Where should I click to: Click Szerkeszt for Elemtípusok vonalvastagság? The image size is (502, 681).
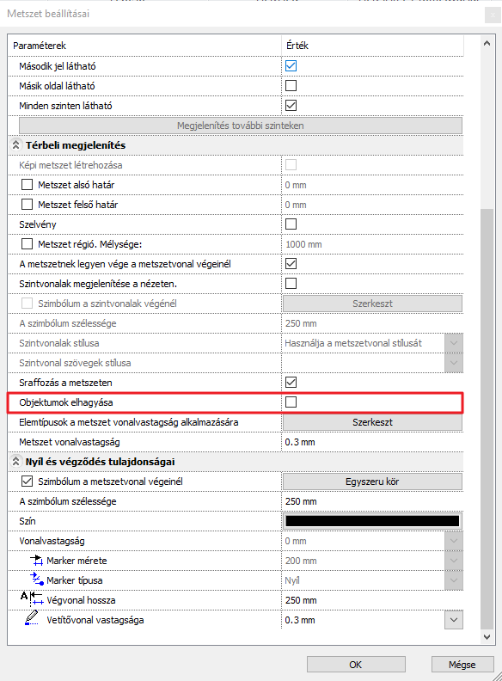tap(372, 422)
